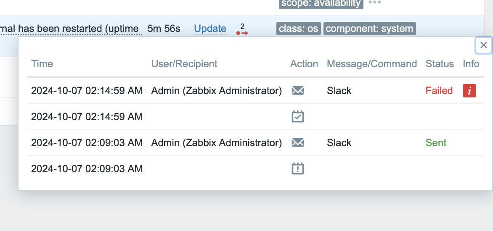Screen dimensions: 493x231
Task: Click Admin recipient in the 02:09:03 row
Action: tap(216, 143)
